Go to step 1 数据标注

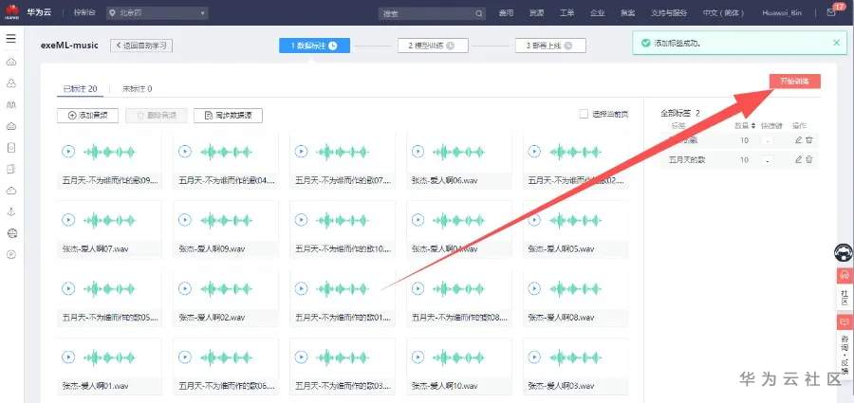tap(314, 46)
